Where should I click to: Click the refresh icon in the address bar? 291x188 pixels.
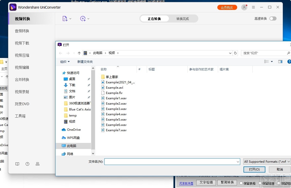point(235,53)
